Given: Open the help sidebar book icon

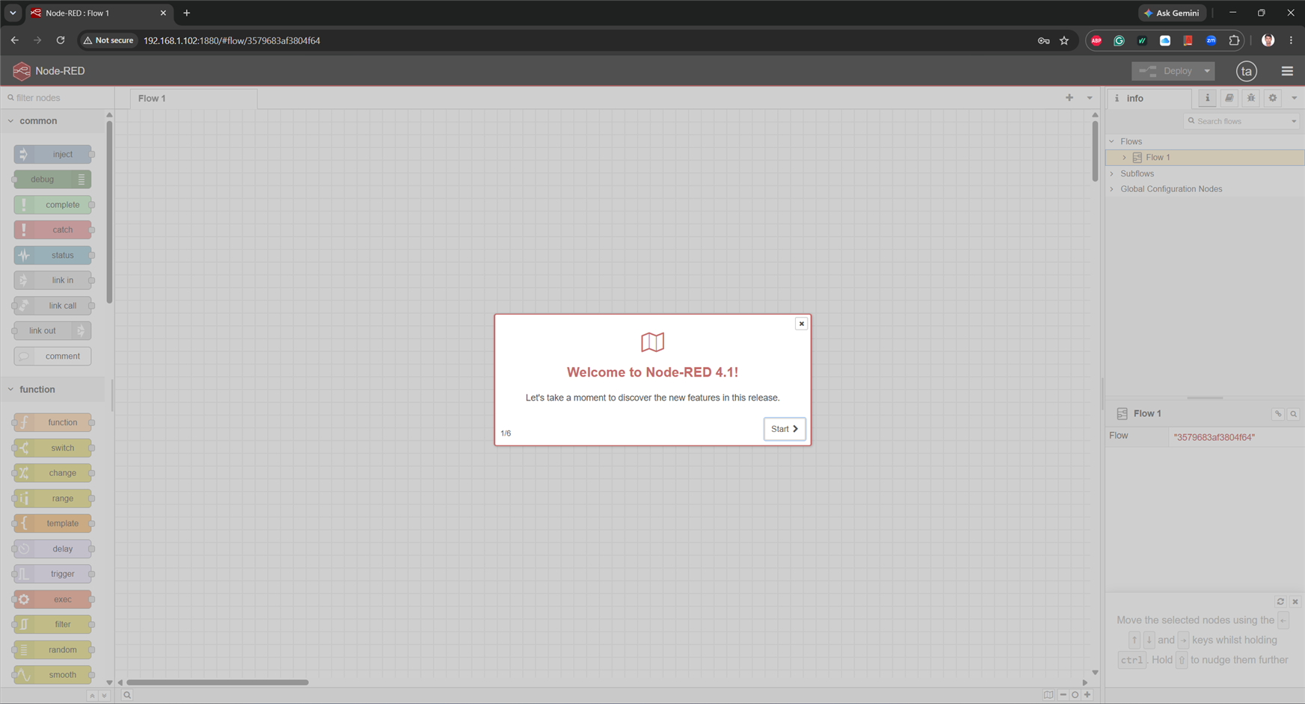Looking at the screenshot, I should point(1229,98).
